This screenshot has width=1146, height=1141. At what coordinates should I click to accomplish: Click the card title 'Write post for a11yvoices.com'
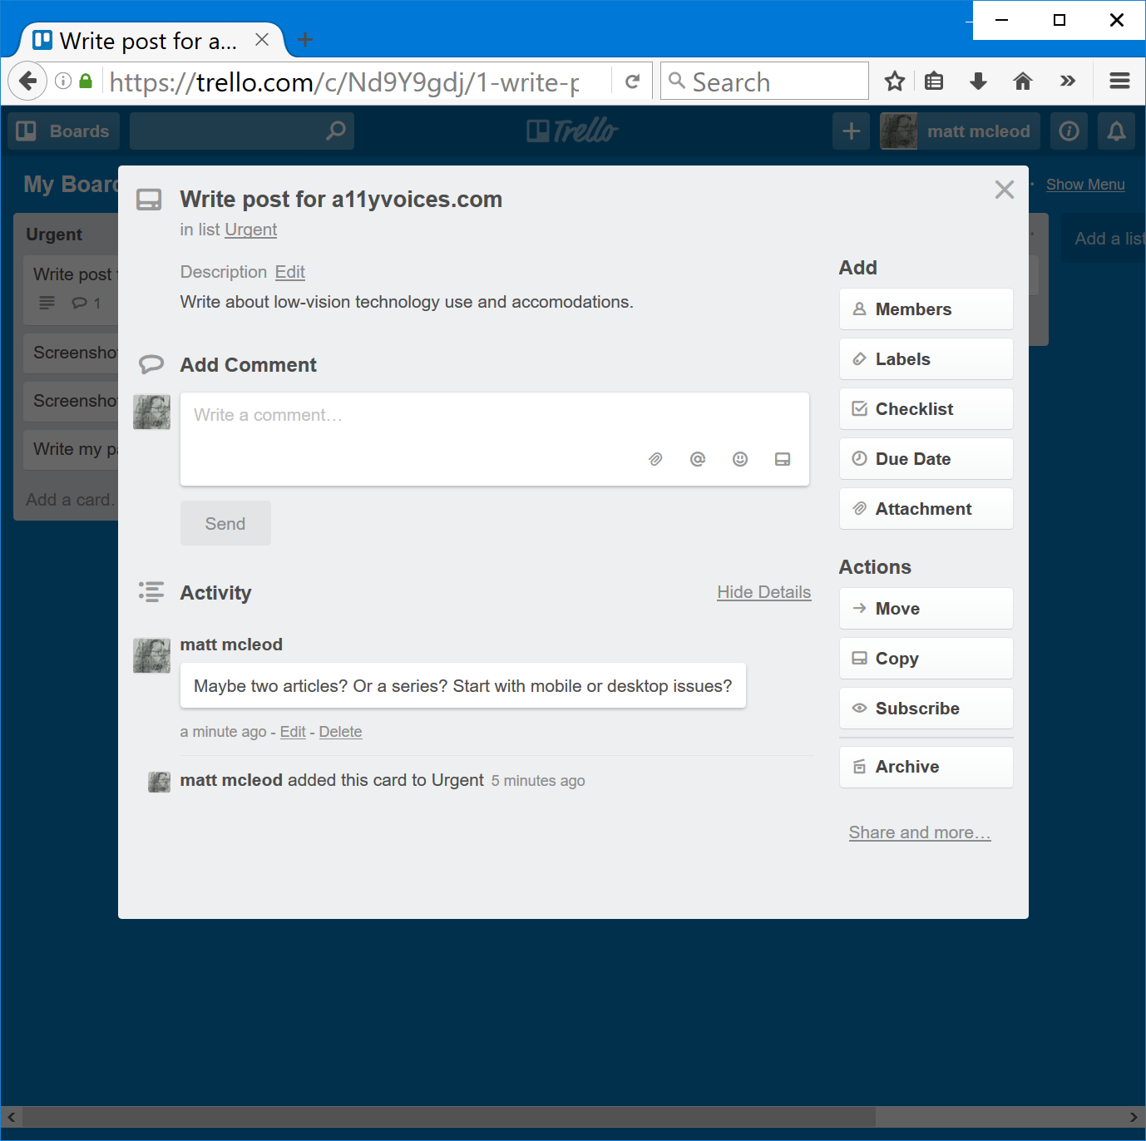pyautogui.click(x=341, y=200)
